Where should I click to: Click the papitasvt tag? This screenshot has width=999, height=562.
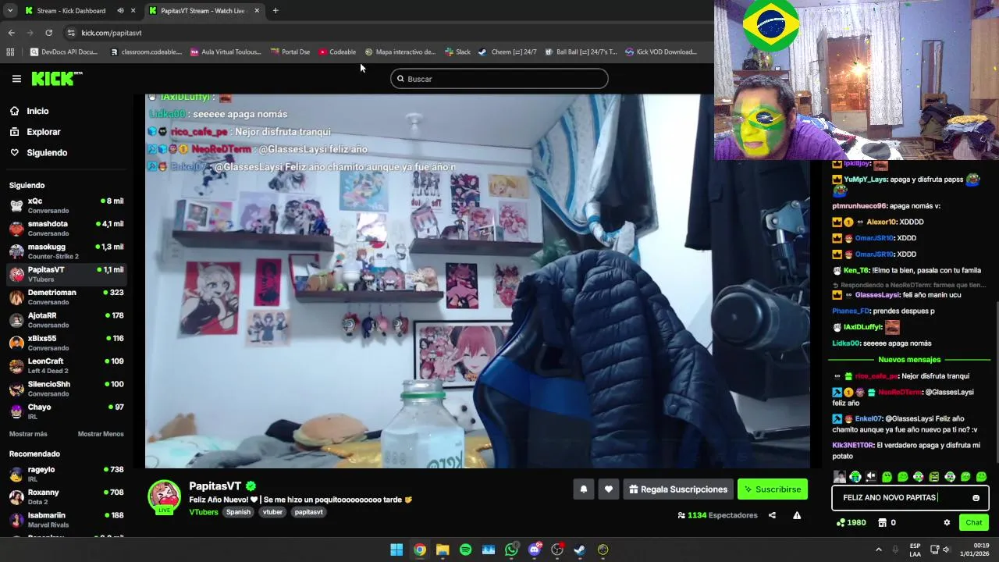(308, 512)
